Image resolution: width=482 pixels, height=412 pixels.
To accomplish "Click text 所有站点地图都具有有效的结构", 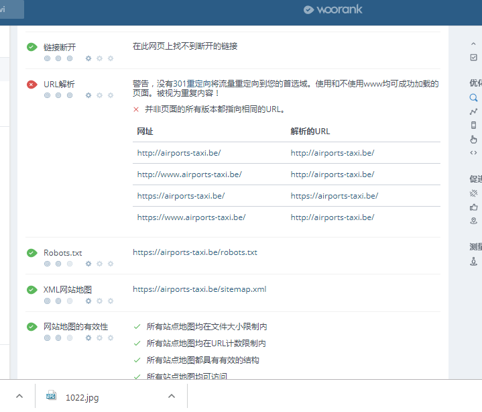I will (x=202, y=360).
